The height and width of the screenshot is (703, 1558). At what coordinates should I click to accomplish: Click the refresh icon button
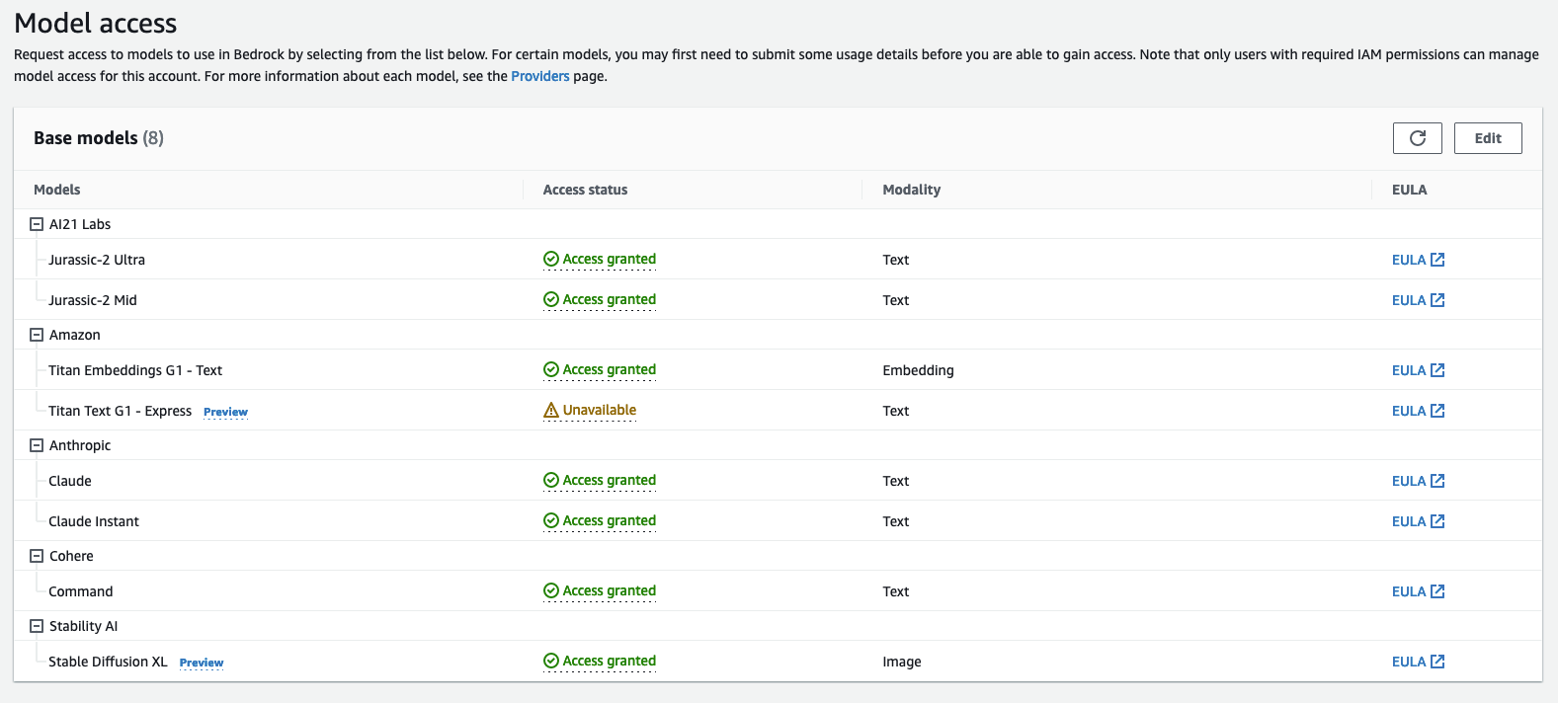[1417, 138]
